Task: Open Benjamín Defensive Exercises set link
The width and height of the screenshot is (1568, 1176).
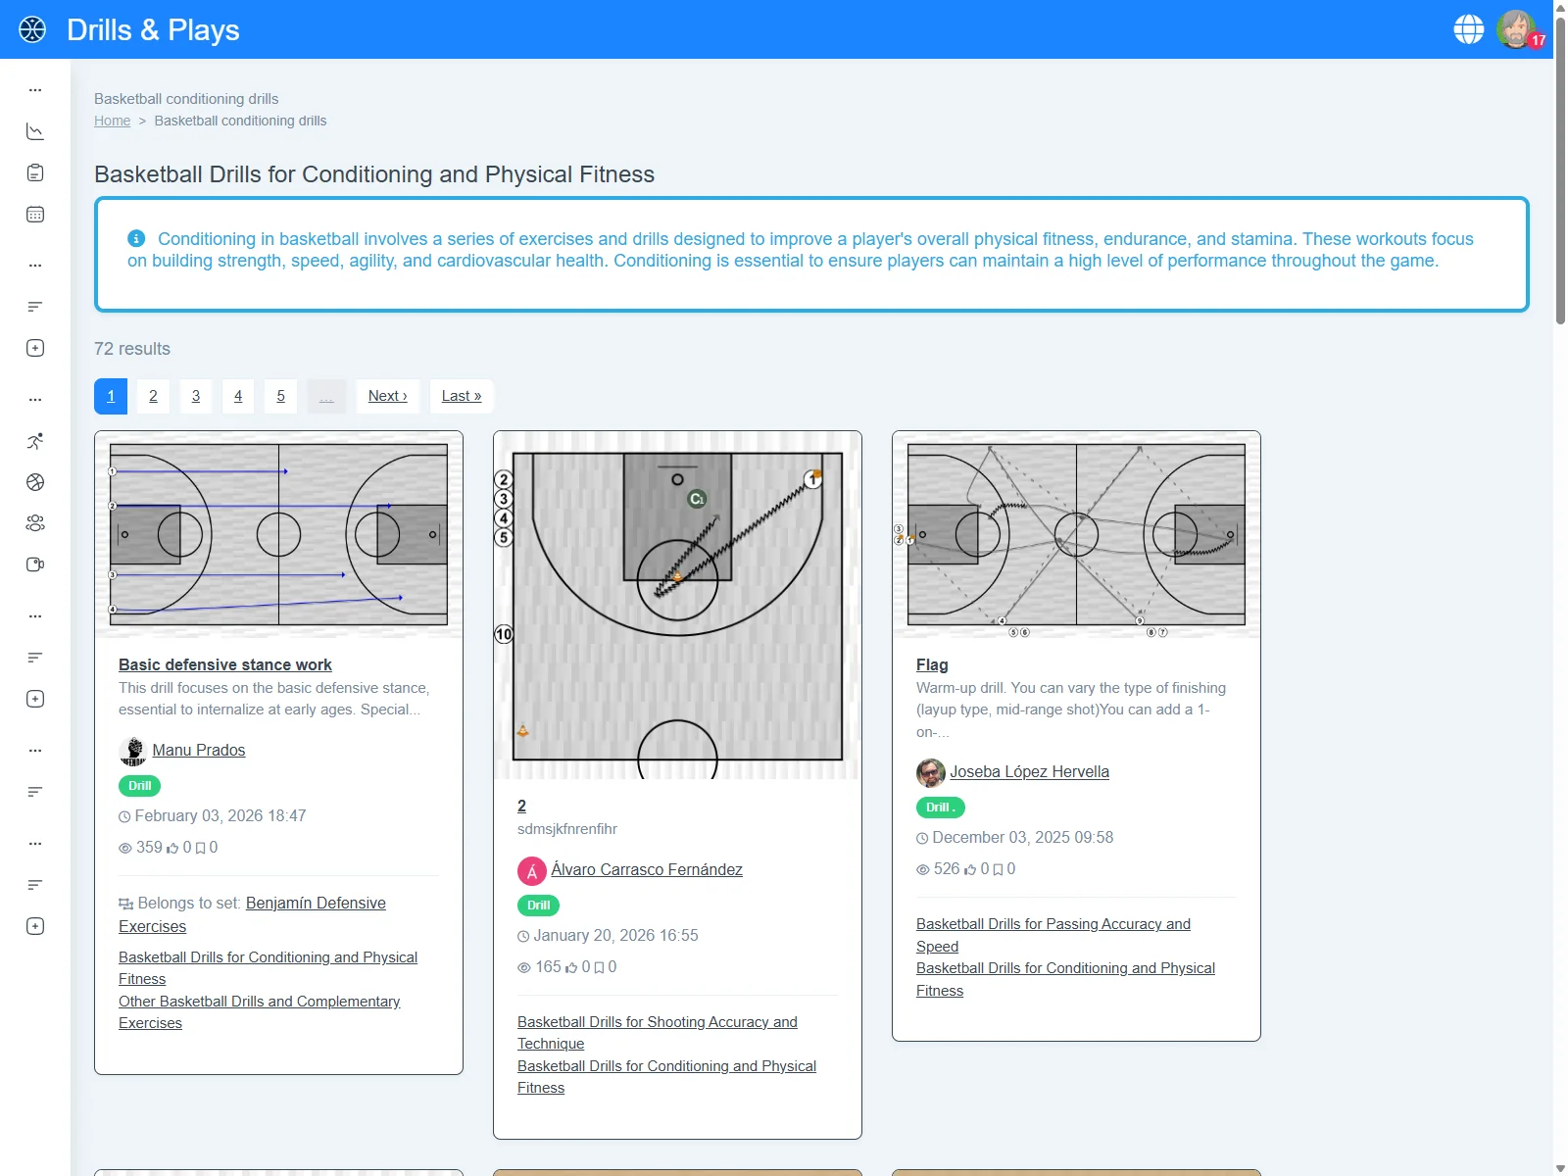Action: point(315,903)
